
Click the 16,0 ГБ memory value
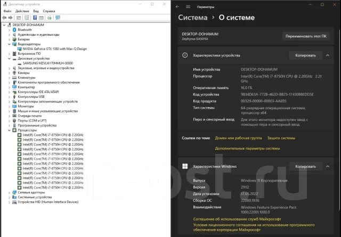click(x=246, y=88)
